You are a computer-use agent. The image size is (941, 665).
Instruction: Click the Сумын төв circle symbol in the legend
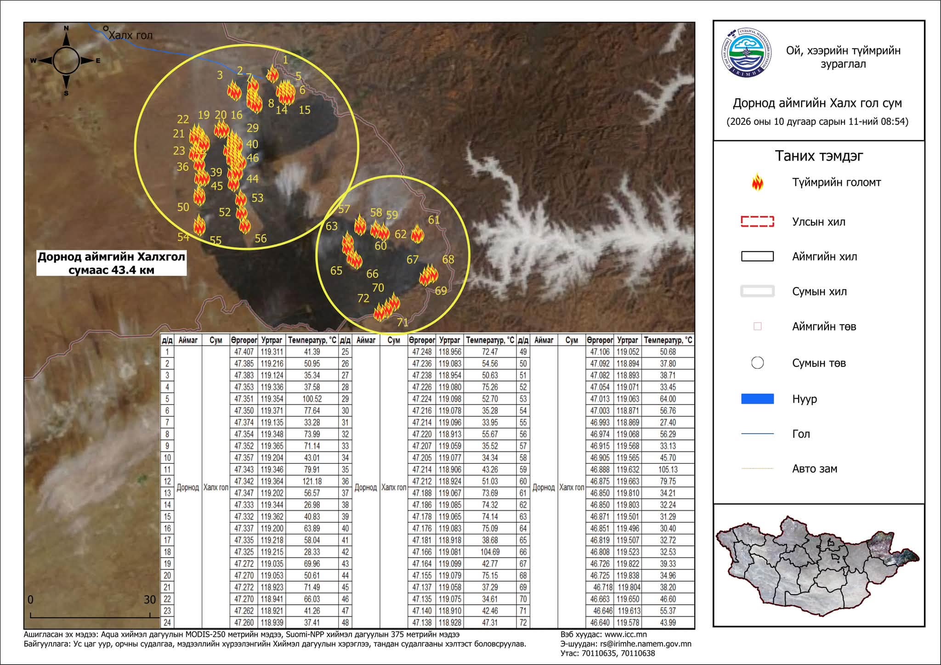click(x=757, y=363)
